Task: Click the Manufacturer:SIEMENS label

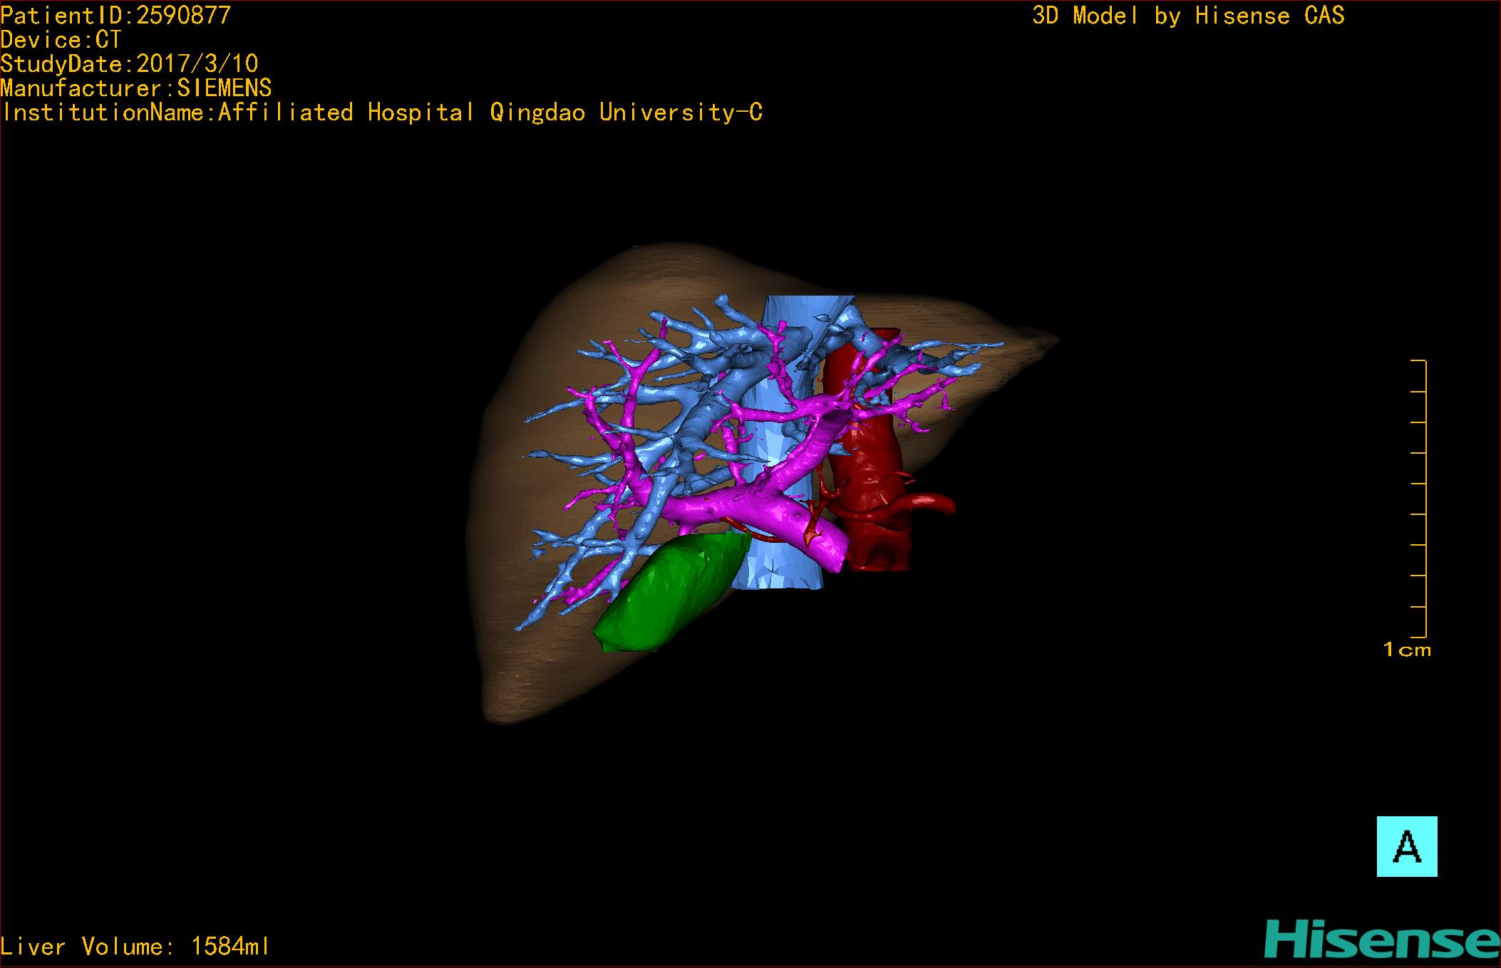Action: 135,88
